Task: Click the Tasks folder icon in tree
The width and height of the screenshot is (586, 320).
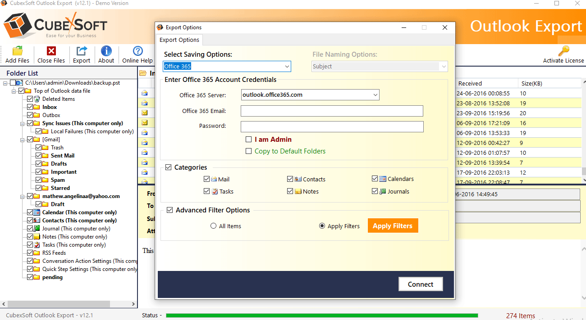Action: tap(37, 245)
